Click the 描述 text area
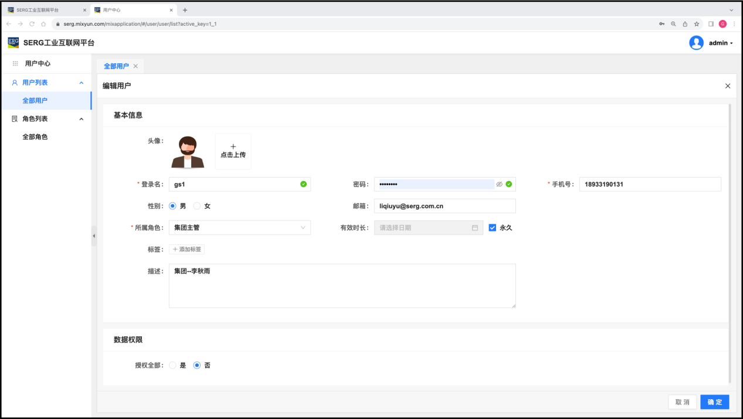 coord(342,286)
